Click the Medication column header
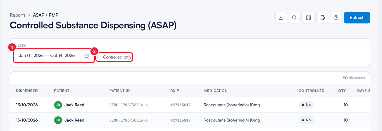This screenshot has height=131, width=382. tap(215, 91)
